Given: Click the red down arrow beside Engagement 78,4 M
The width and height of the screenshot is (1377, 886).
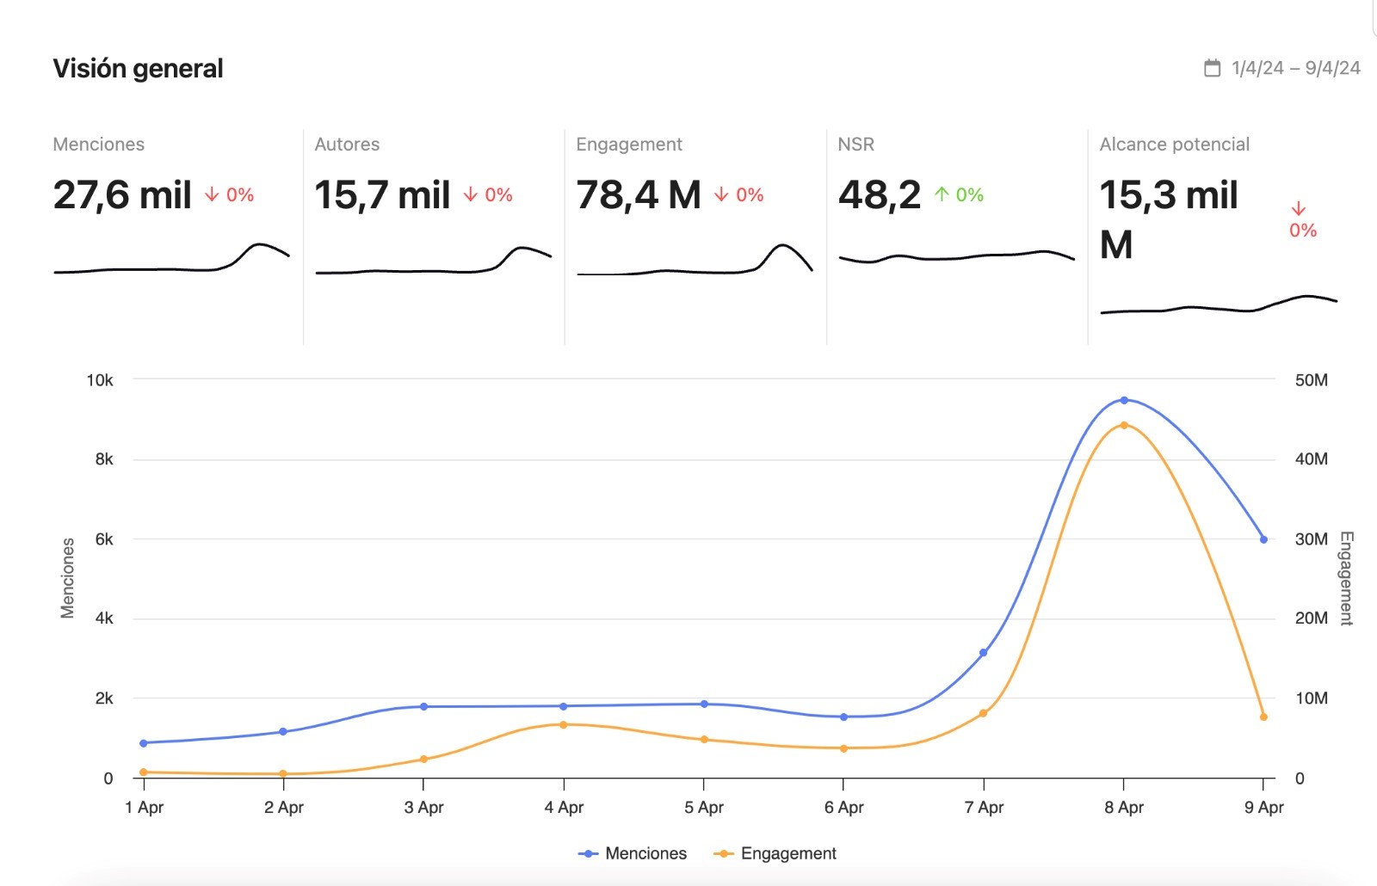Looking at the screenshot, I should click(x=721, y=195).
